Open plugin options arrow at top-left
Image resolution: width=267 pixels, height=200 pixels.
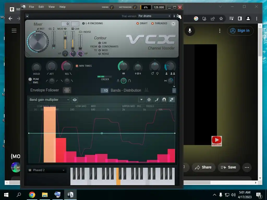(x=27, y=16)
